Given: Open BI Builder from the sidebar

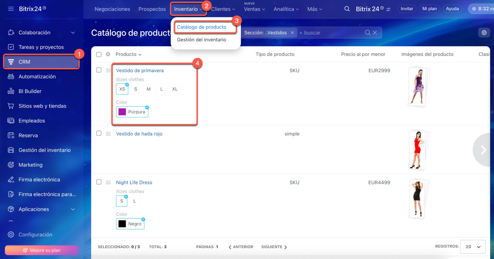Looking at the screenshot, I should (x=30, y=91).
